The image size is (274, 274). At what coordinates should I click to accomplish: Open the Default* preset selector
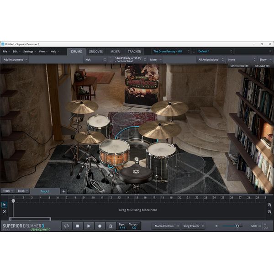[x=215, y=51]
